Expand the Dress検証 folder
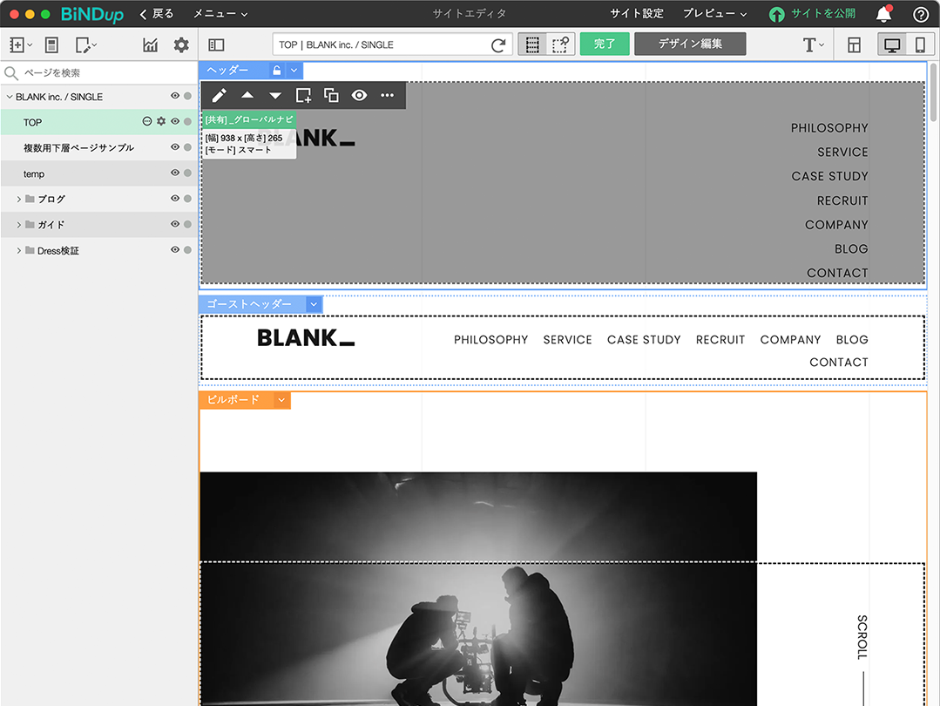The width and height of the screenshot is (940, 706). pyautogui.click(x=19, y=251)
